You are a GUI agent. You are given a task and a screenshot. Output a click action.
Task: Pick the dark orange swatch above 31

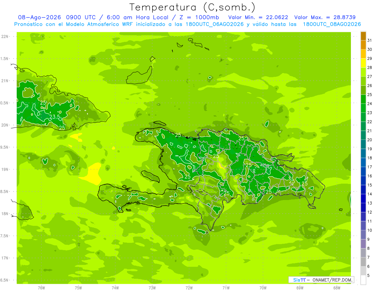click(363, 36)
